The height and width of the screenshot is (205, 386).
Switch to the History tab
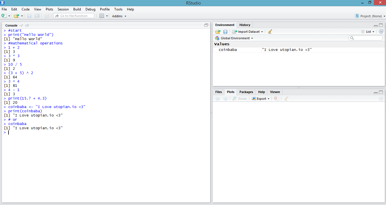(x=245, y=25)
